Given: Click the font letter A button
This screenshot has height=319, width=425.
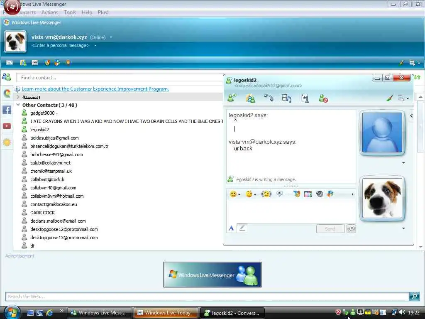Looking at the screenshot, I should 231,228.
